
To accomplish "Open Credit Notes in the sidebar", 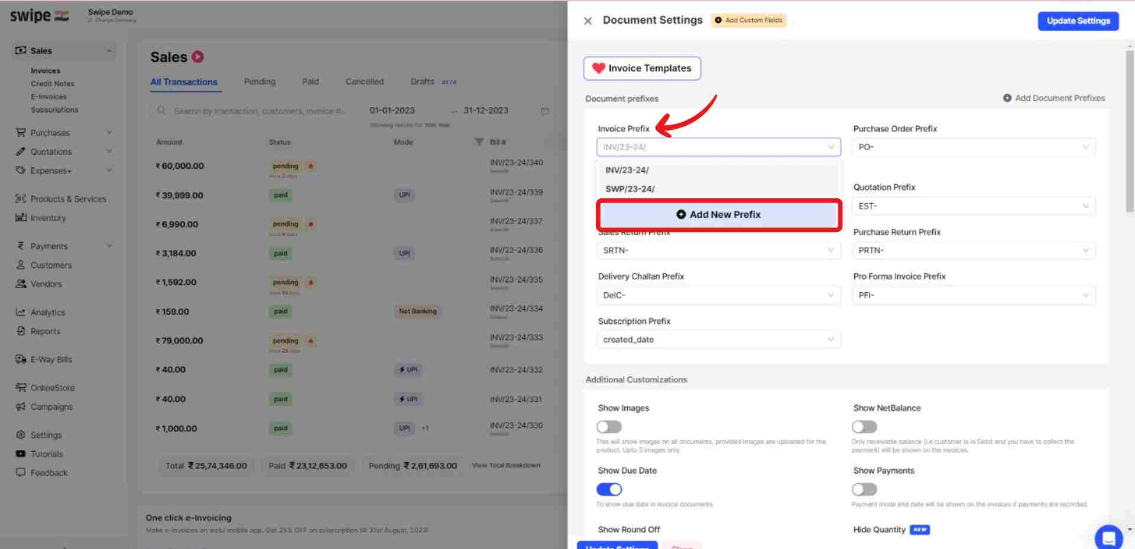I will coord(53,84).
